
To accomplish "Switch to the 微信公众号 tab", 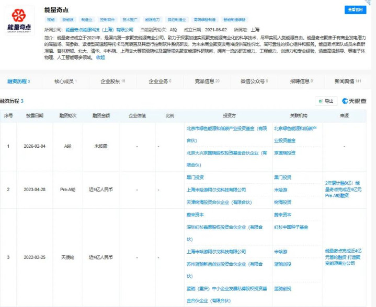I will [x=254, y=81].
